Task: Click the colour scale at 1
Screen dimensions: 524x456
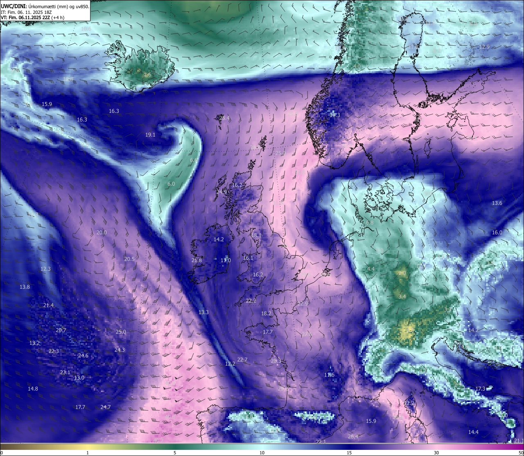Action: 88,453
